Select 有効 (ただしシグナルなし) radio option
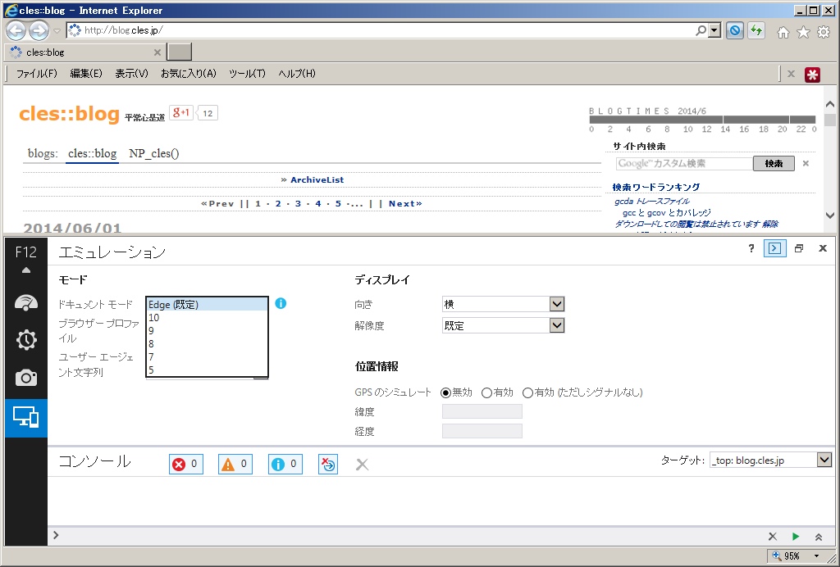The height and width of the screenshot is (567, 840). tap(527, 392)
